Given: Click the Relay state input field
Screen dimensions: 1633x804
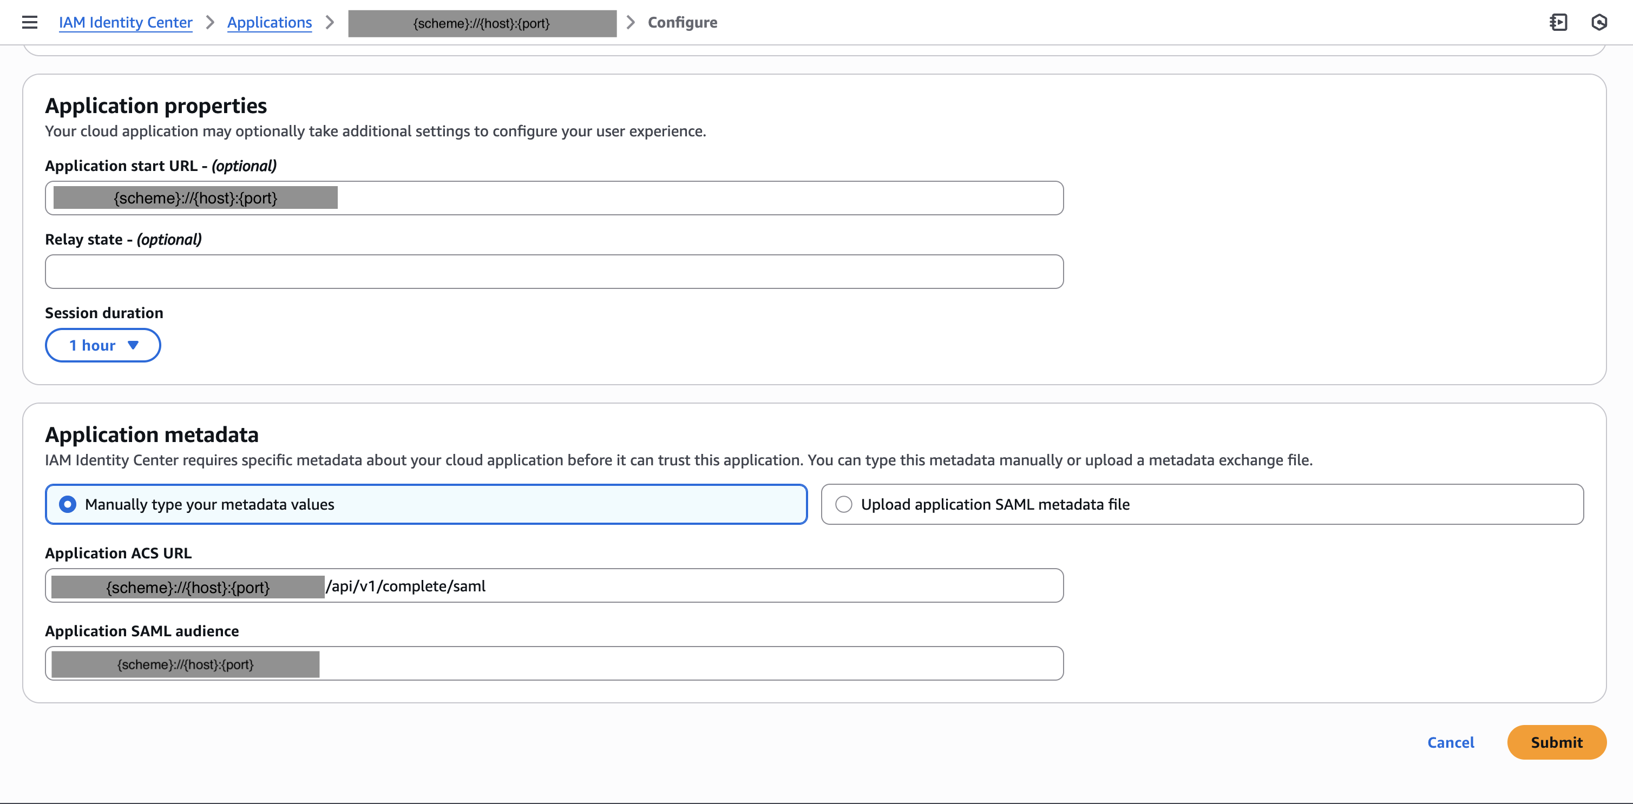Looking at the screenshot, I should pyautogui.click(x=554, y=272).
